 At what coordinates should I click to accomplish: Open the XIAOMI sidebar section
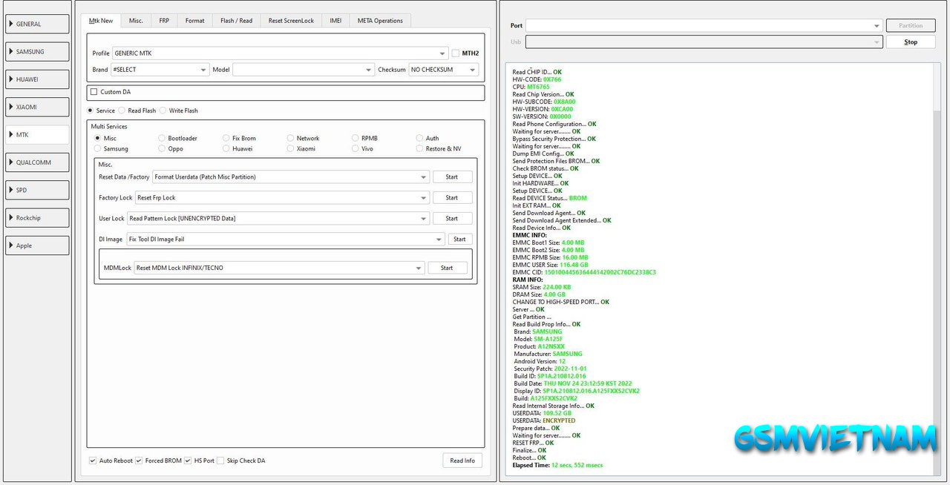(x=37, y=107)
